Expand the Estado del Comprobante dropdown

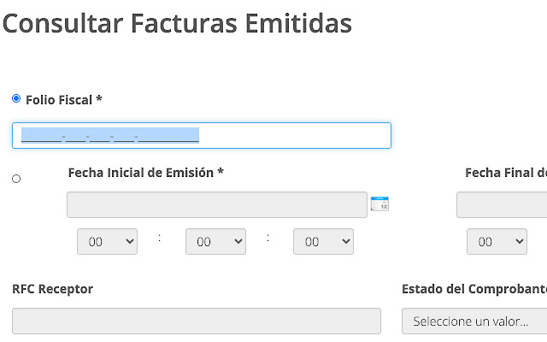[x=474, y=321]
